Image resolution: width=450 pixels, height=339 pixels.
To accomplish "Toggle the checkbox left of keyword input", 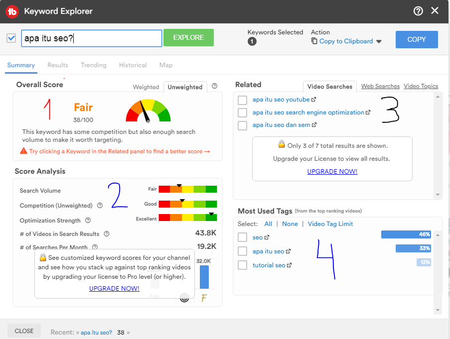I will point(11,38).
